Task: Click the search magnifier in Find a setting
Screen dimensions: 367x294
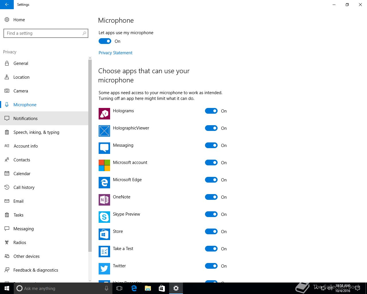Action: (84, 33)
